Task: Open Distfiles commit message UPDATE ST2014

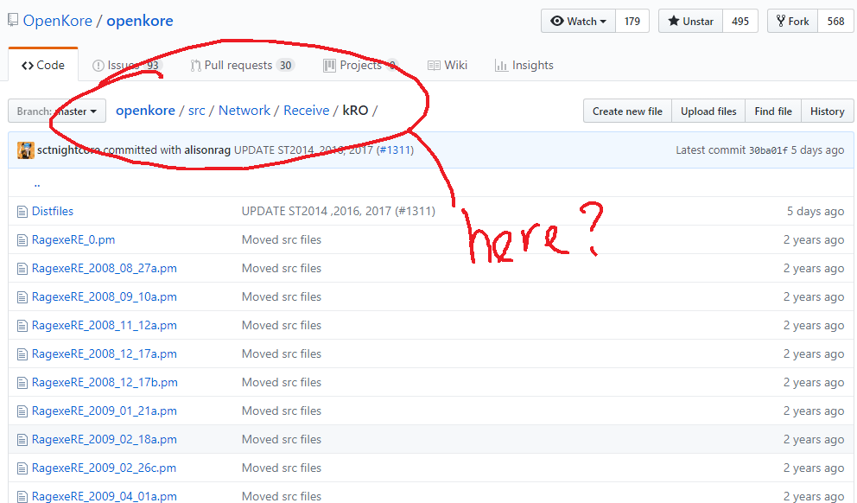Action: tap(339, 211)
